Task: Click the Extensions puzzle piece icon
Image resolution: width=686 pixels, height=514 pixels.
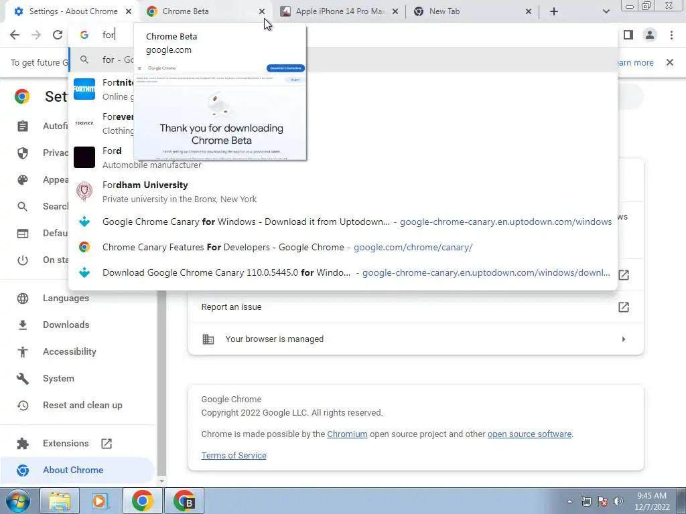Action: tap(23, 444)
